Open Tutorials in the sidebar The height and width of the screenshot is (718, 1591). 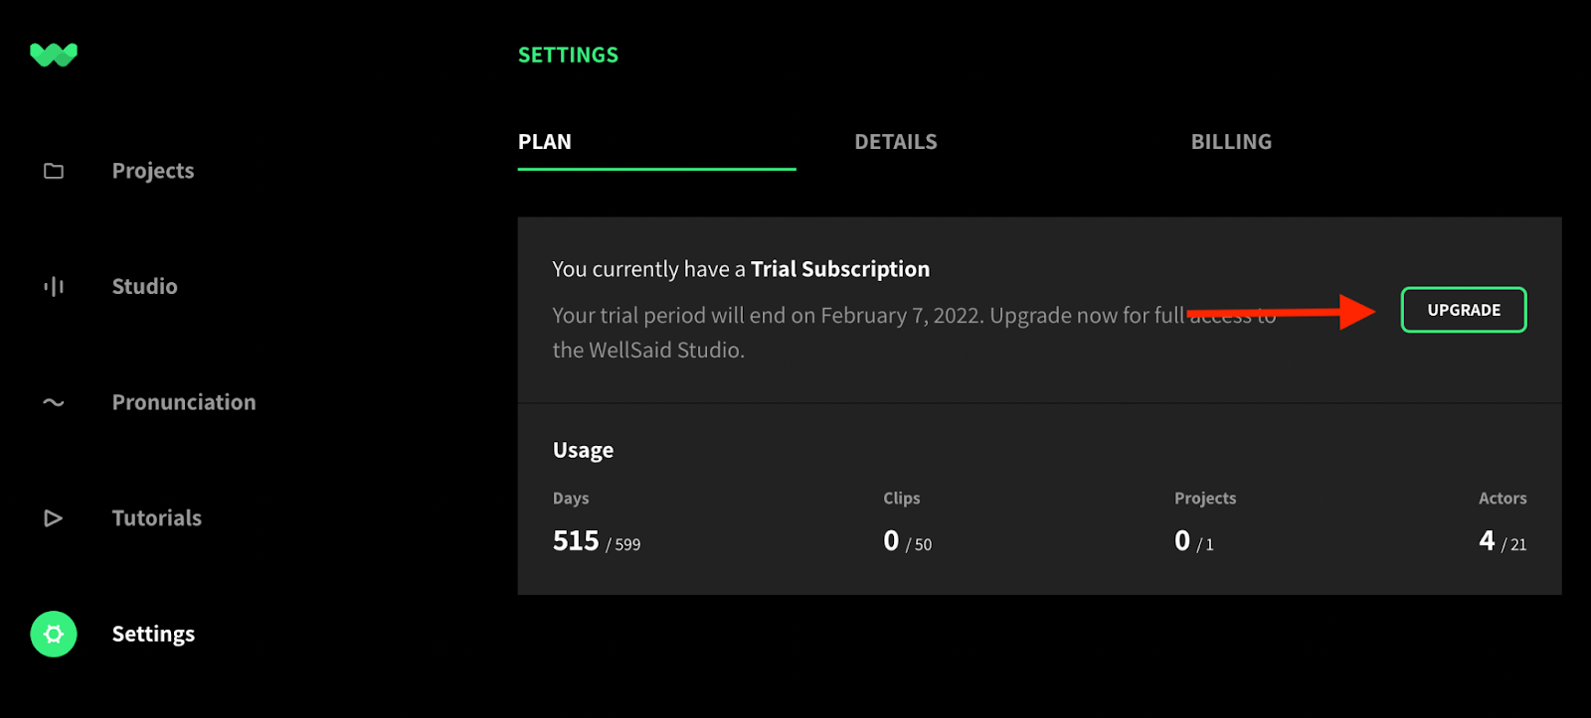(x=157, y=518)
